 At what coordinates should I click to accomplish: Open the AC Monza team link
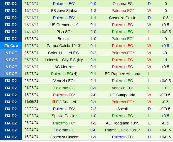tap(63, 67)
